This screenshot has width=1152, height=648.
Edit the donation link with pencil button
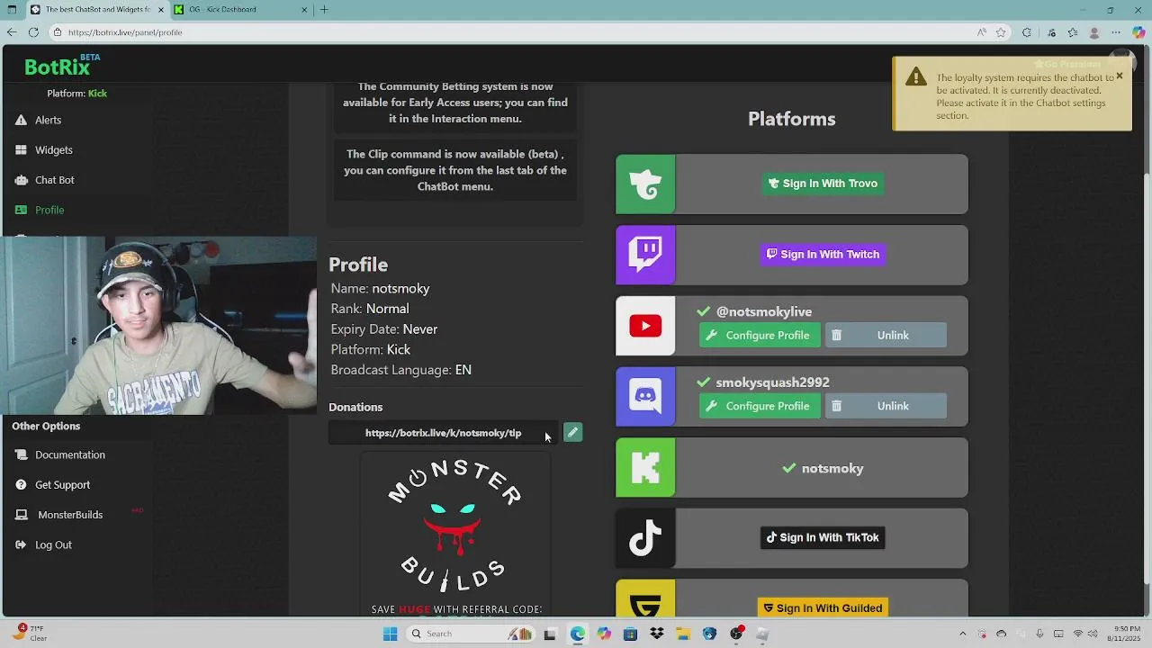[572, 433]
